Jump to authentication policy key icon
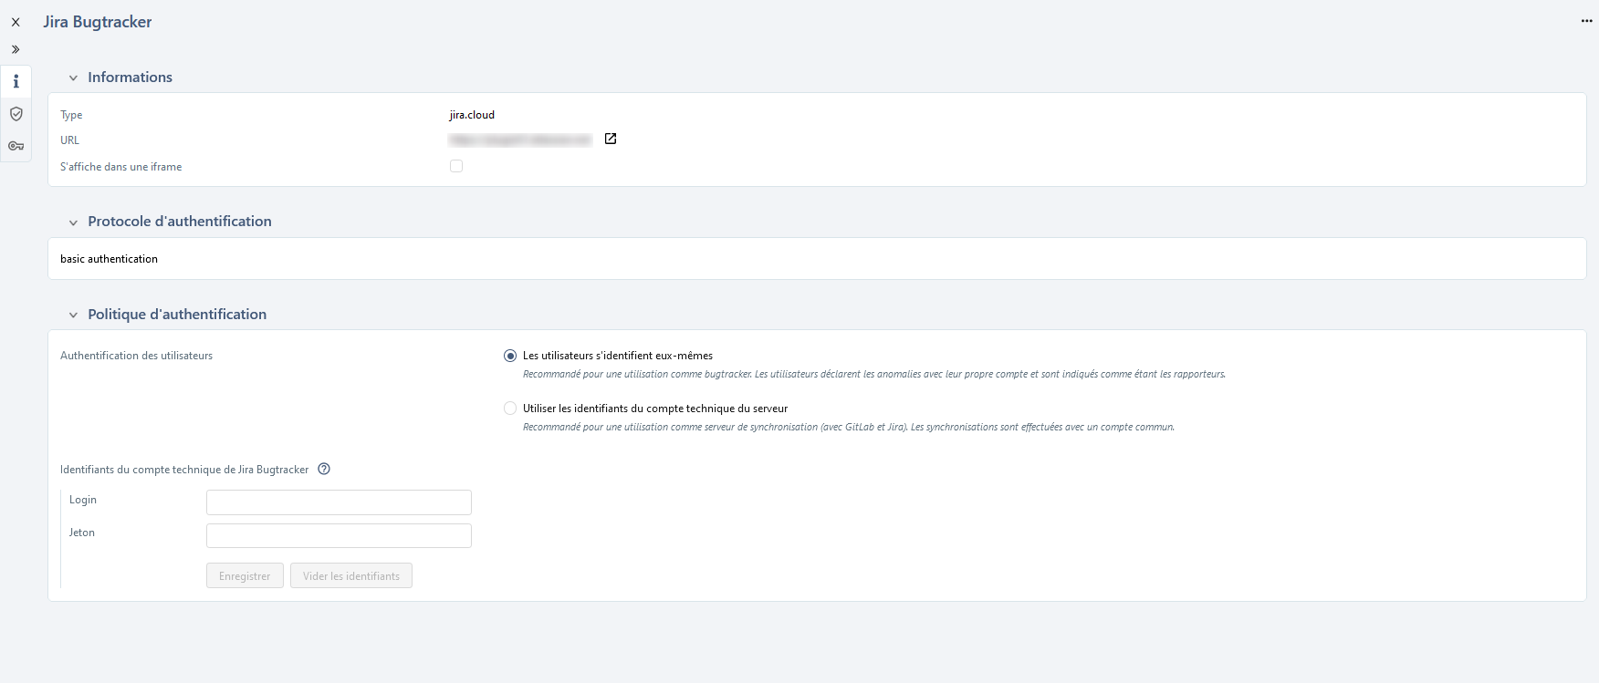This screenshot has width=1599, height=683. pos(16,146)
